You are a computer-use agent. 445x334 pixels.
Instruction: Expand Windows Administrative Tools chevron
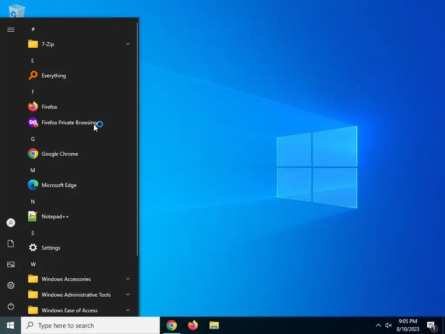pos(128,294)
